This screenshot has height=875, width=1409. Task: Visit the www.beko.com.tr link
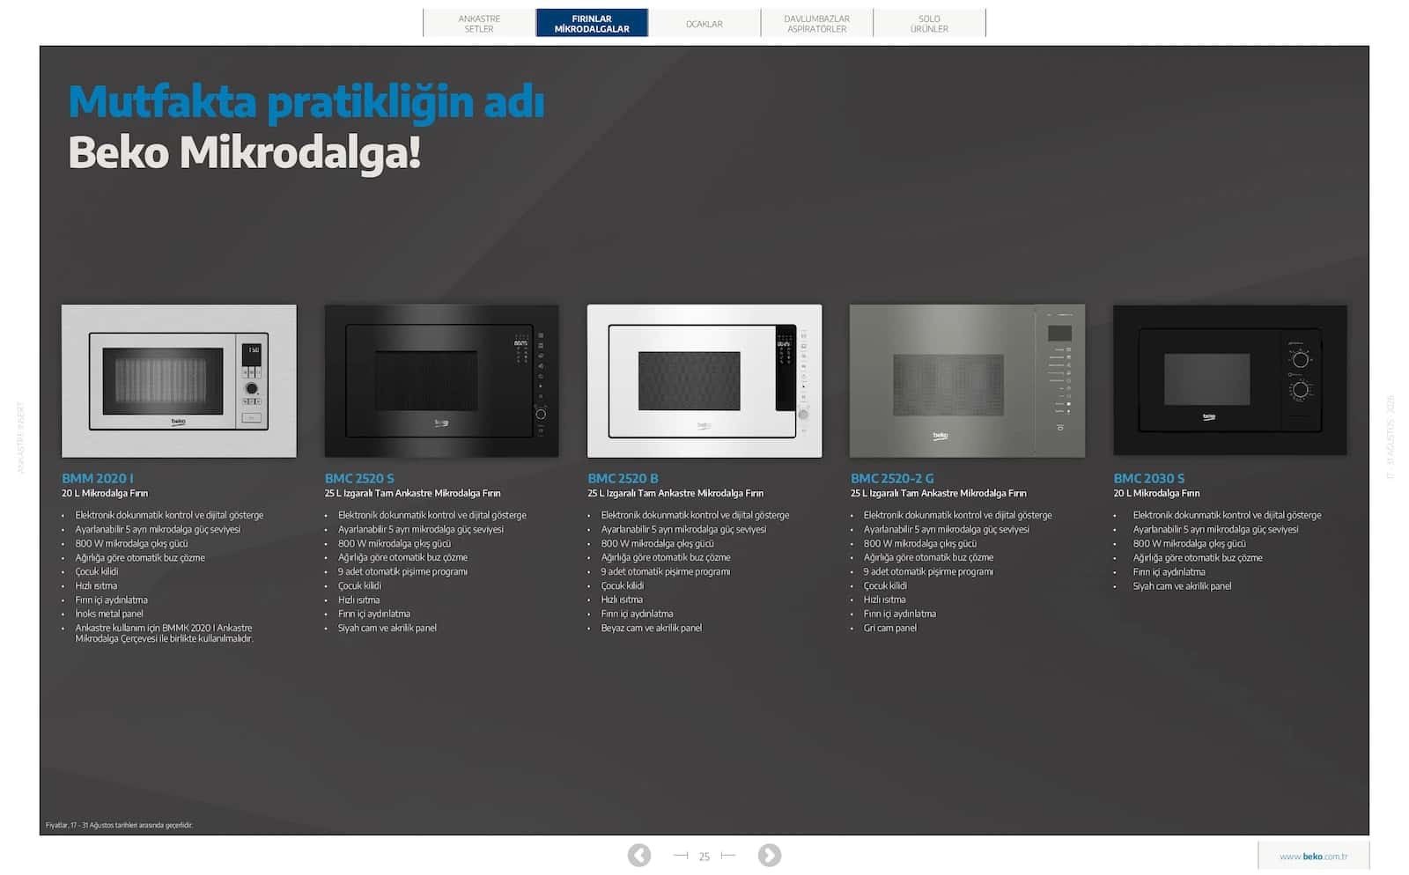[x=1313, y=857]
